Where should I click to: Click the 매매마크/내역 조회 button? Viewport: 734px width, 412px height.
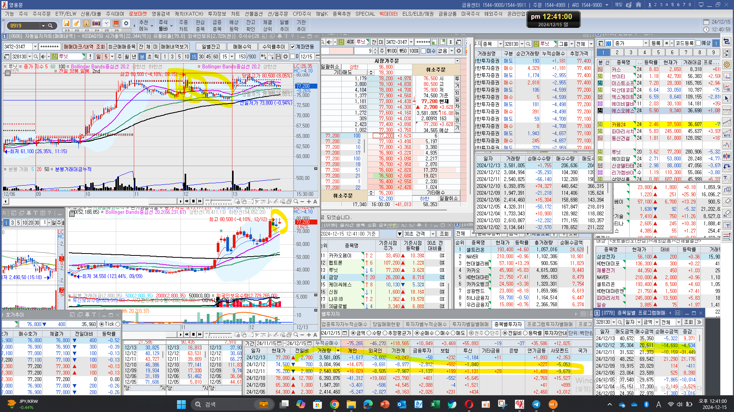pos(84,47)
